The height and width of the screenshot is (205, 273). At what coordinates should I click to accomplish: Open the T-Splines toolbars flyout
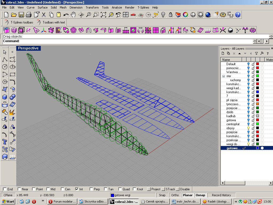(19, 22)
